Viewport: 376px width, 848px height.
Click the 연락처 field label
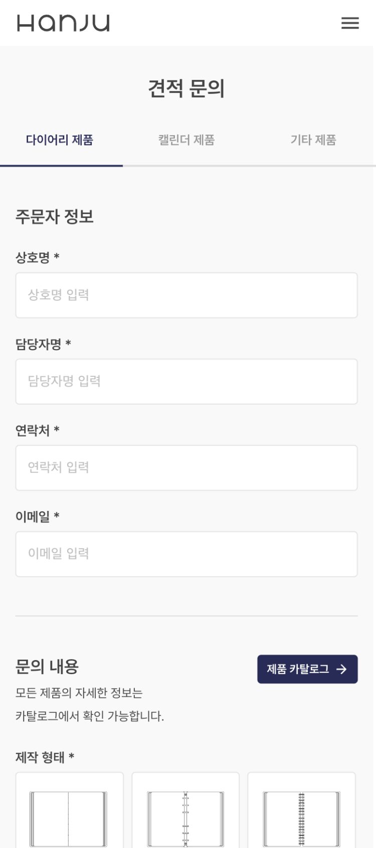click(33, 431)
